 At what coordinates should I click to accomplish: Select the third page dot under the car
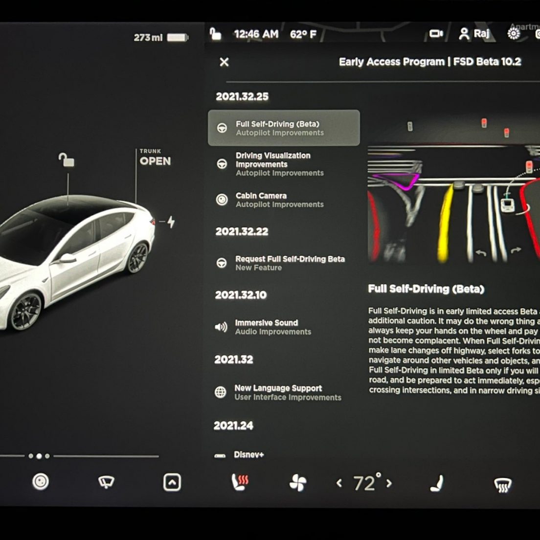[x=47, y=456]
